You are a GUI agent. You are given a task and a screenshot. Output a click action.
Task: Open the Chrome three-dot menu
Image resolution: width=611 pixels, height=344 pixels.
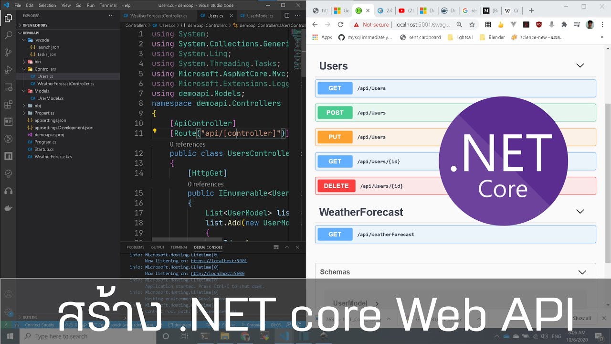click(x=603, y=24)
